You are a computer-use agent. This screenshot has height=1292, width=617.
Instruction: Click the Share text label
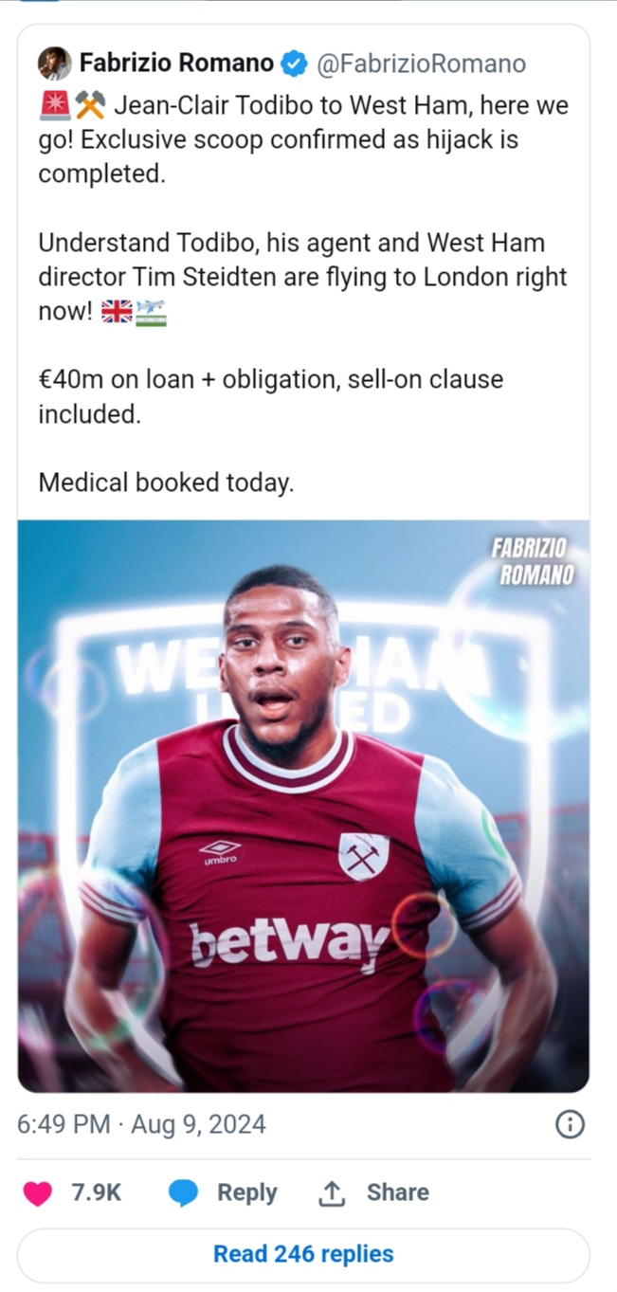point(398,1192)
